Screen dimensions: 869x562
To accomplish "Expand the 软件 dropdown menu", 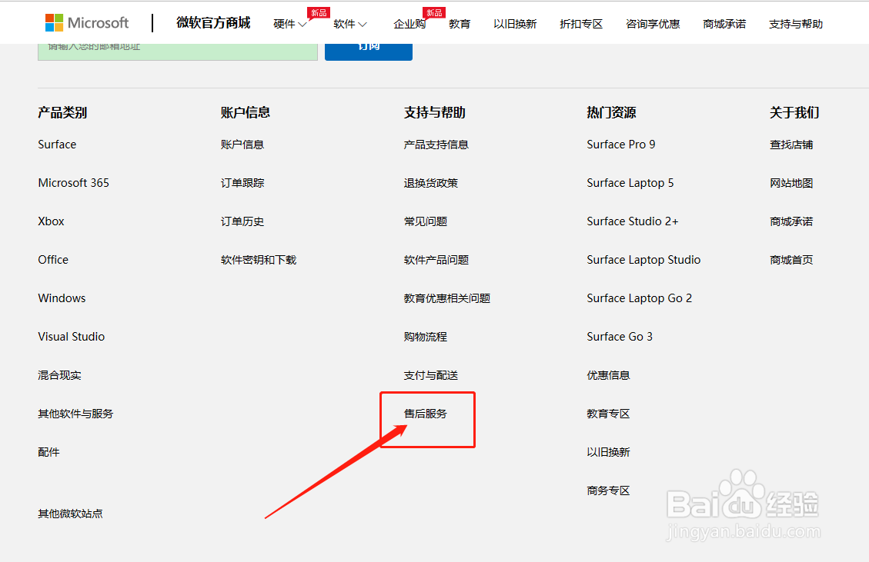I will tap(349, 24).
